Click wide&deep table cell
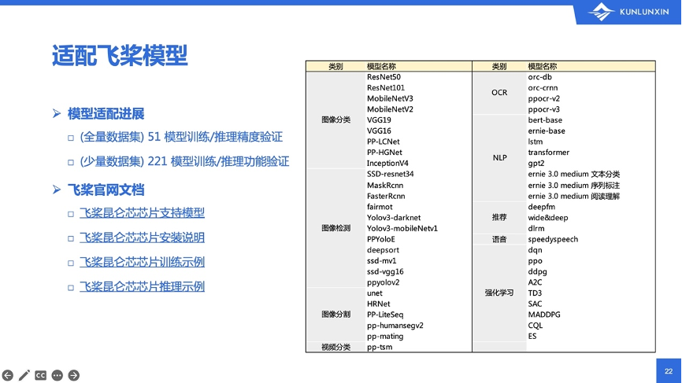 [548, 218]
